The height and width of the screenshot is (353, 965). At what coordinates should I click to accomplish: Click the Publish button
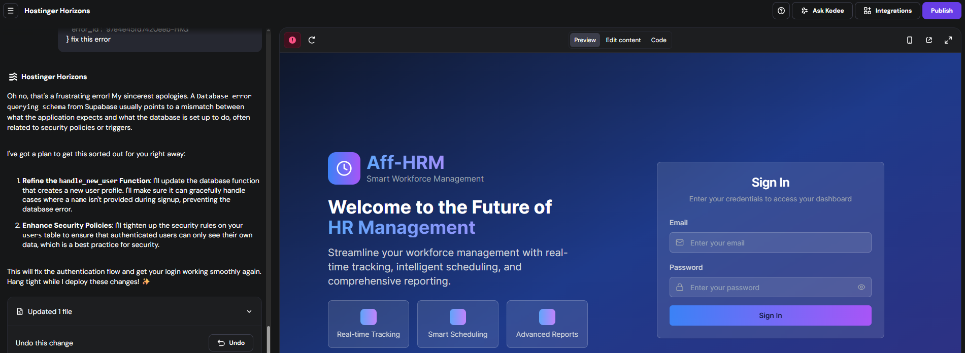click(x=942, y=11)
